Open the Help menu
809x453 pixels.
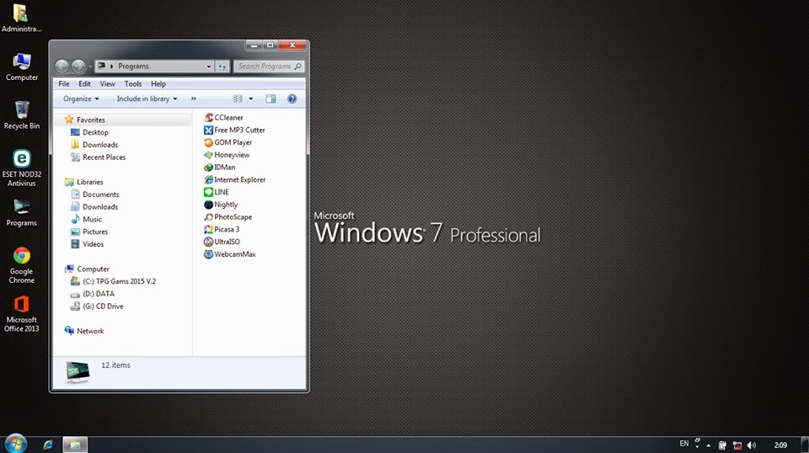tap(158, 83)
